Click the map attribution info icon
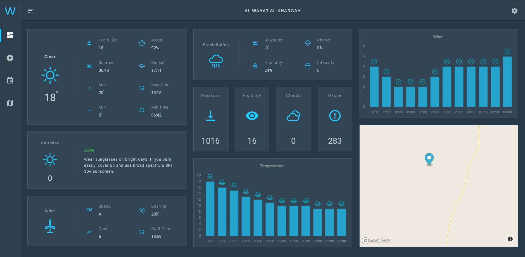This screenshot has width=525, height=257. tap(510, 239)
